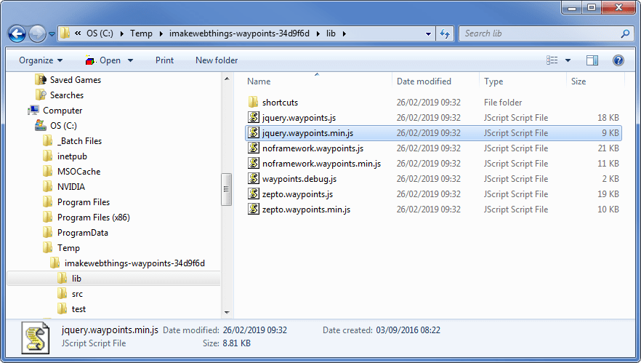The width and height of the screenshot is (641, 363).
Task: Open the address bar history dropdown
Action: [428, 34]
